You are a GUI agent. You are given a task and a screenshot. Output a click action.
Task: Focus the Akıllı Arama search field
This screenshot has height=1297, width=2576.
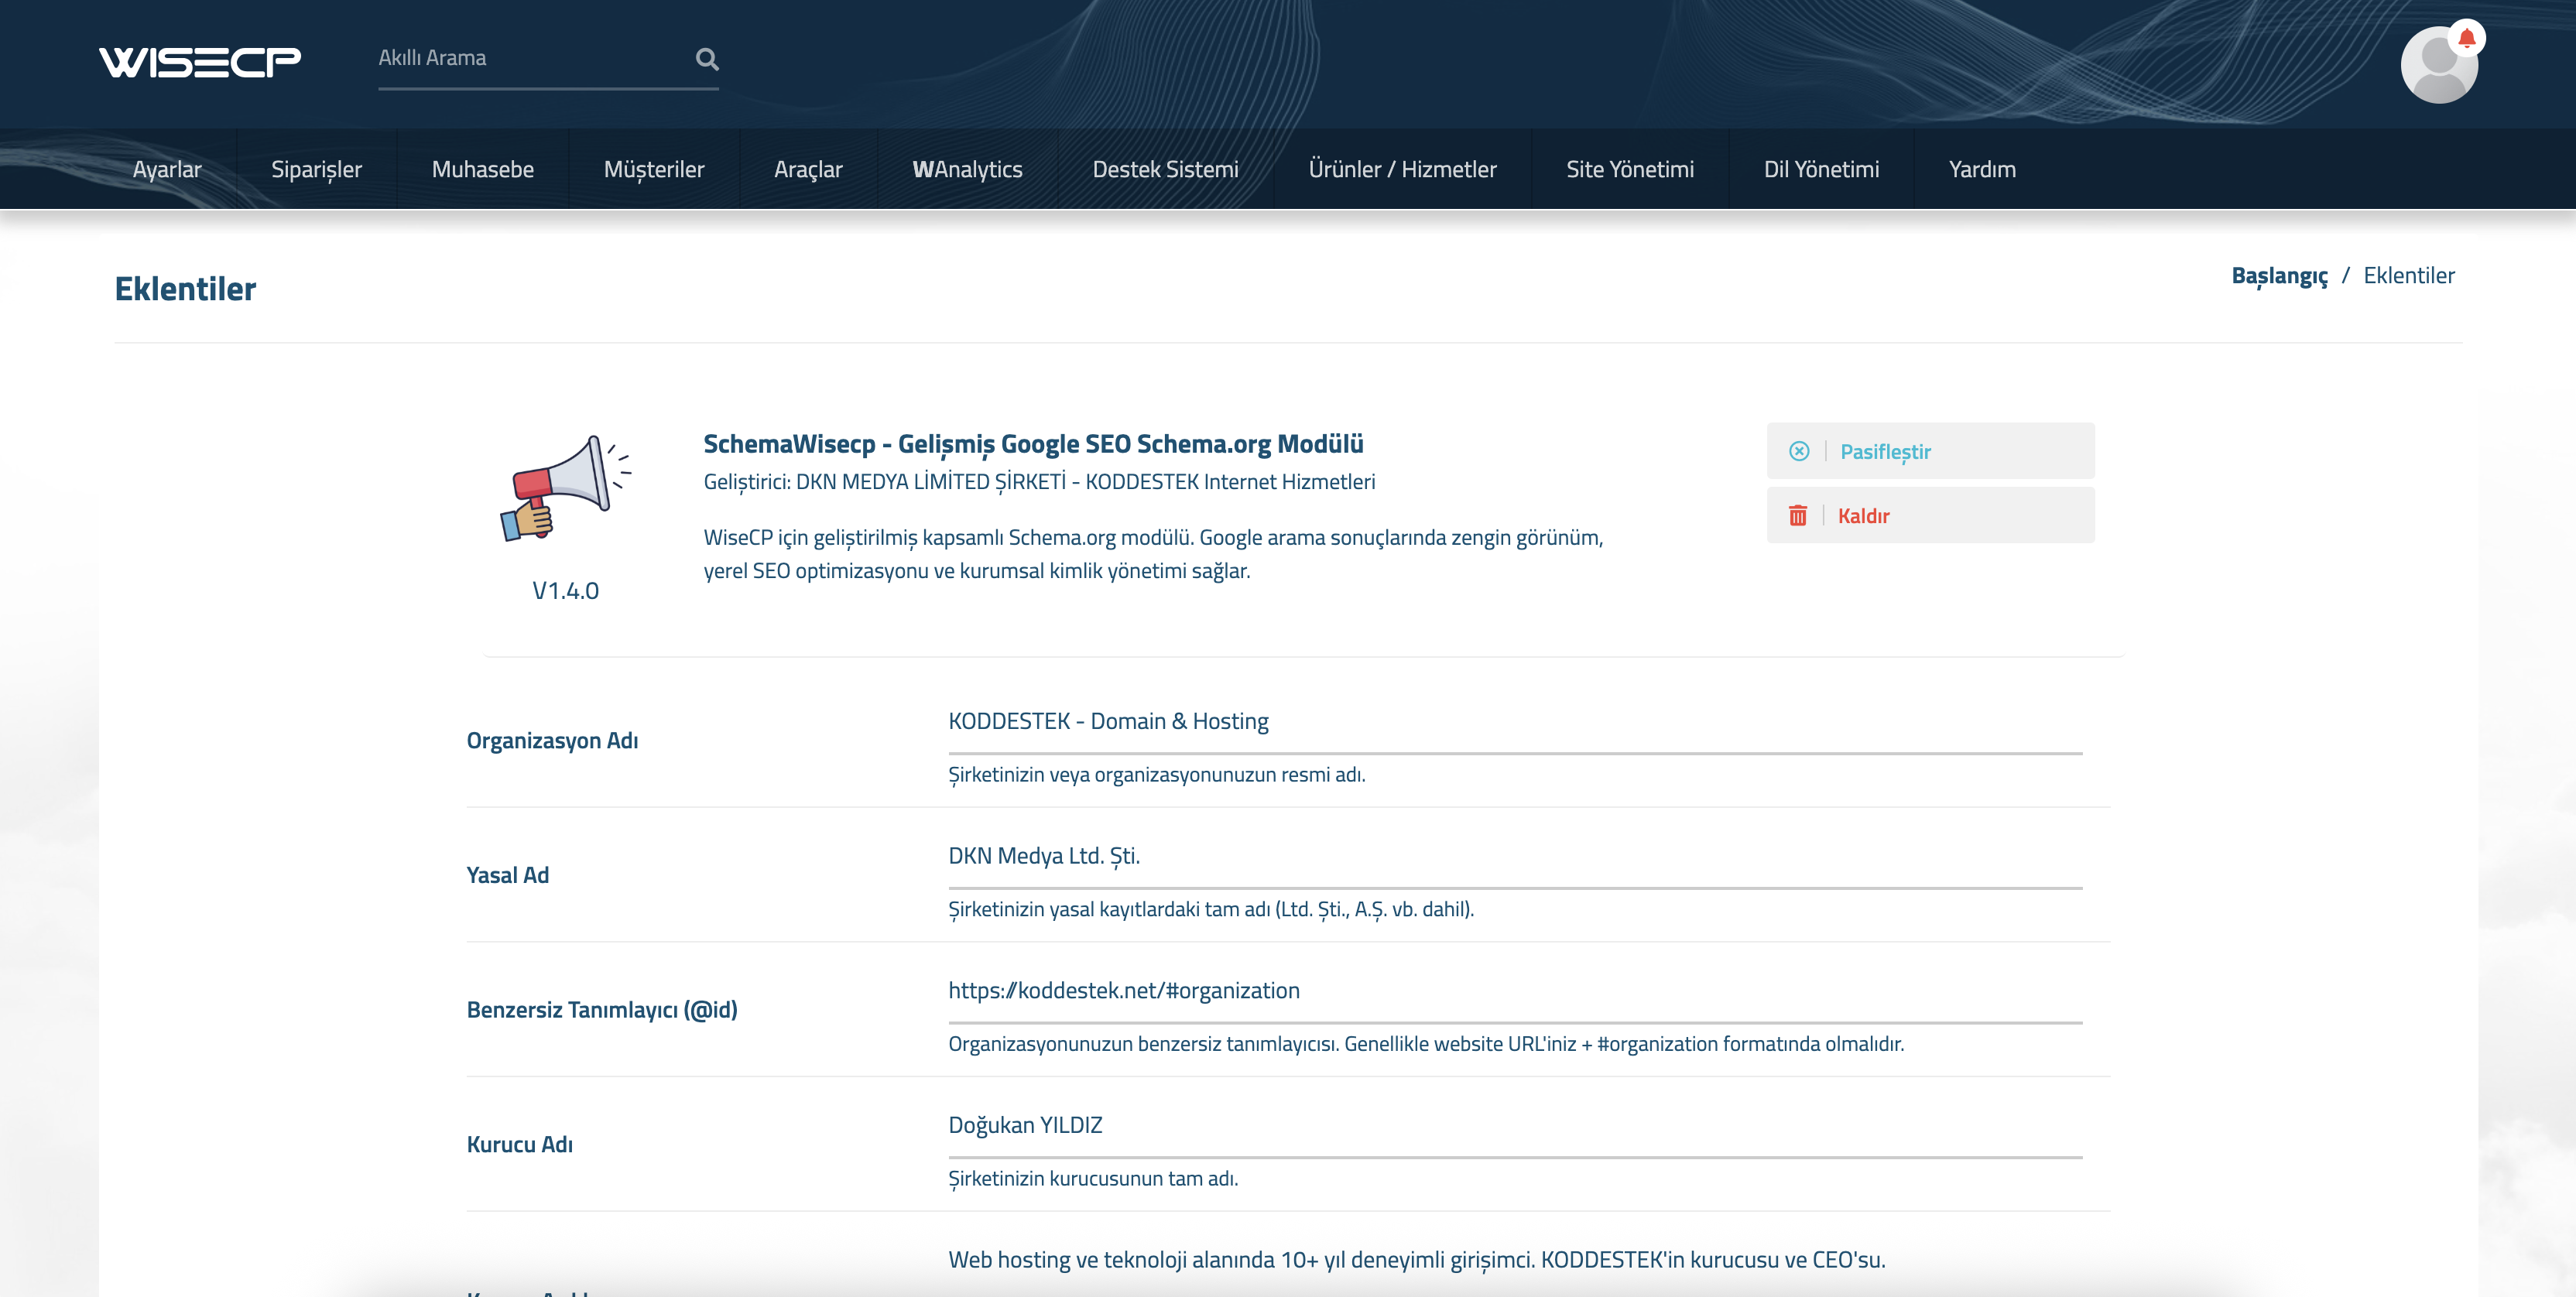[530, 59]
